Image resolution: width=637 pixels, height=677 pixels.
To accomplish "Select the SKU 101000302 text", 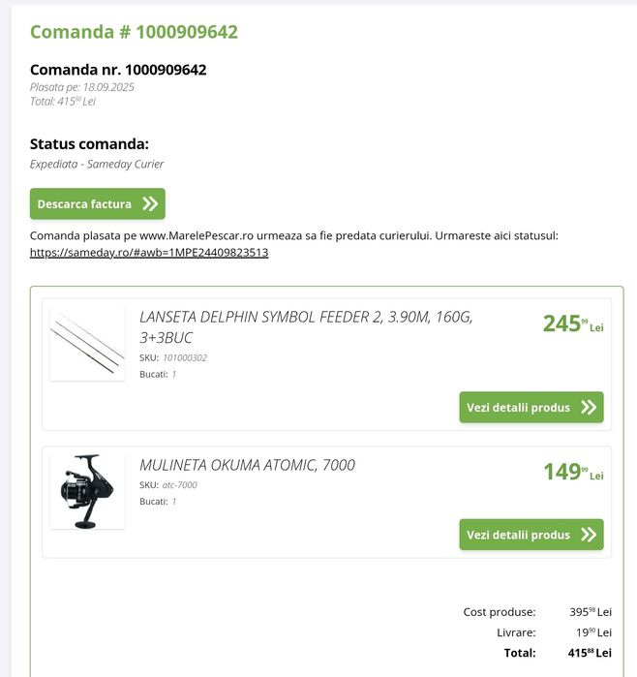I will point(184,358).
